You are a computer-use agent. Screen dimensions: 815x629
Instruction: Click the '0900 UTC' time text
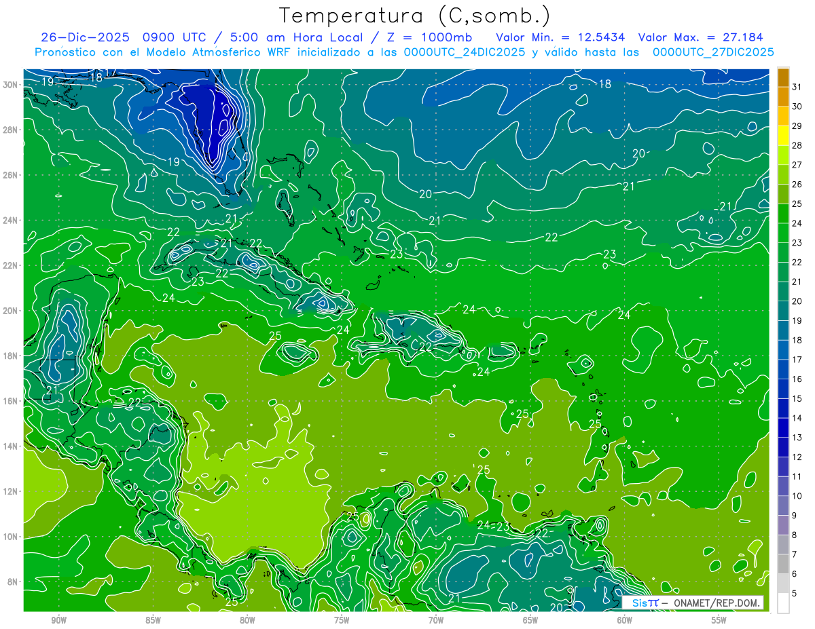click(x=177, y=37)
